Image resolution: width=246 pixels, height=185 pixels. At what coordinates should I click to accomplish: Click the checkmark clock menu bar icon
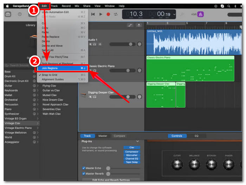point(222,6)
